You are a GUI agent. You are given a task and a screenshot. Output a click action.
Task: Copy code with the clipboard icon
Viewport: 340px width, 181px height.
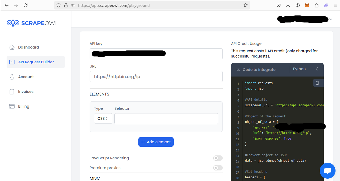[317, 83]
